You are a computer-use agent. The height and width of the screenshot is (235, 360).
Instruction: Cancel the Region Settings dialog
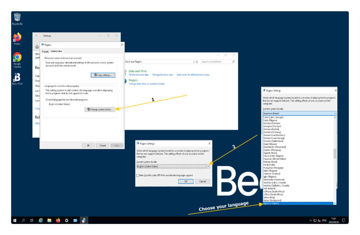click(x=202, y=181)
